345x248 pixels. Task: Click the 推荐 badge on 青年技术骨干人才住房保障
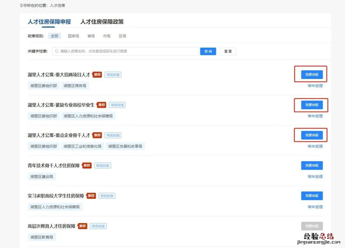[86, 165]
